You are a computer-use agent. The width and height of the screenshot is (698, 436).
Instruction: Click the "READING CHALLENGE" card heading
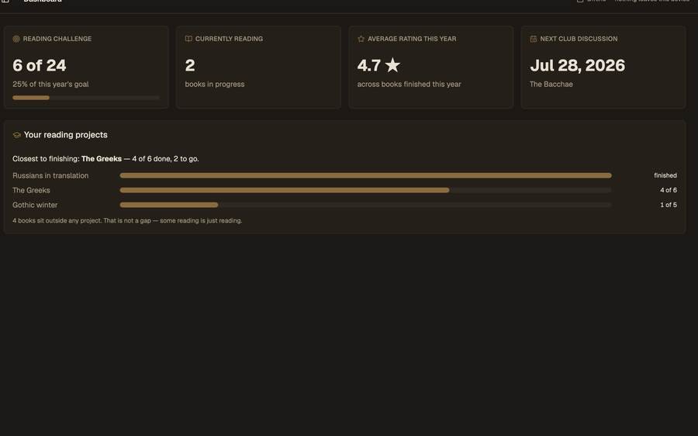point(57,39)
